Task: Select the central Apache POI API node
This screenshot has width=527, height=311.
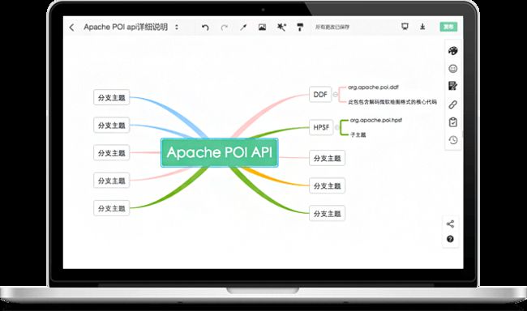Action: [220, 152]
